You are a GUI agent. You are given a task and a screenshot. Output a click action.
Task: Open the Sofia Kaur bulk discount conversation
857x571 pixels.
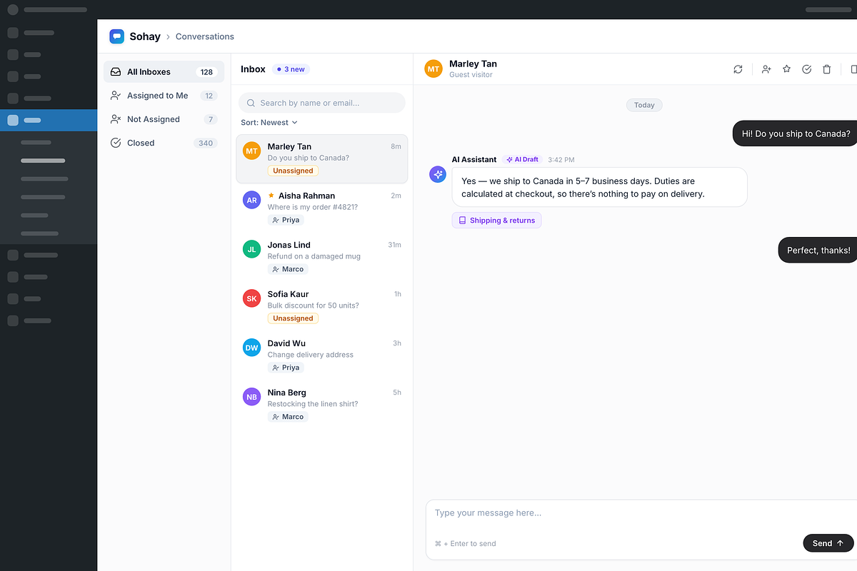pyautogui.click(x=322, y=306)
